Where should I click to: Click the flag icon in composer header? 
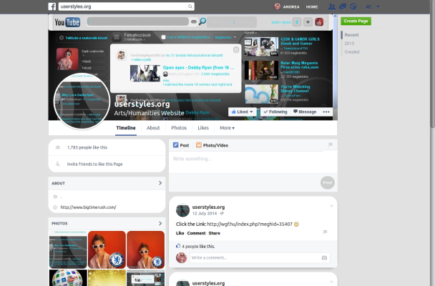pyautogui.click(x=330, y=144)
